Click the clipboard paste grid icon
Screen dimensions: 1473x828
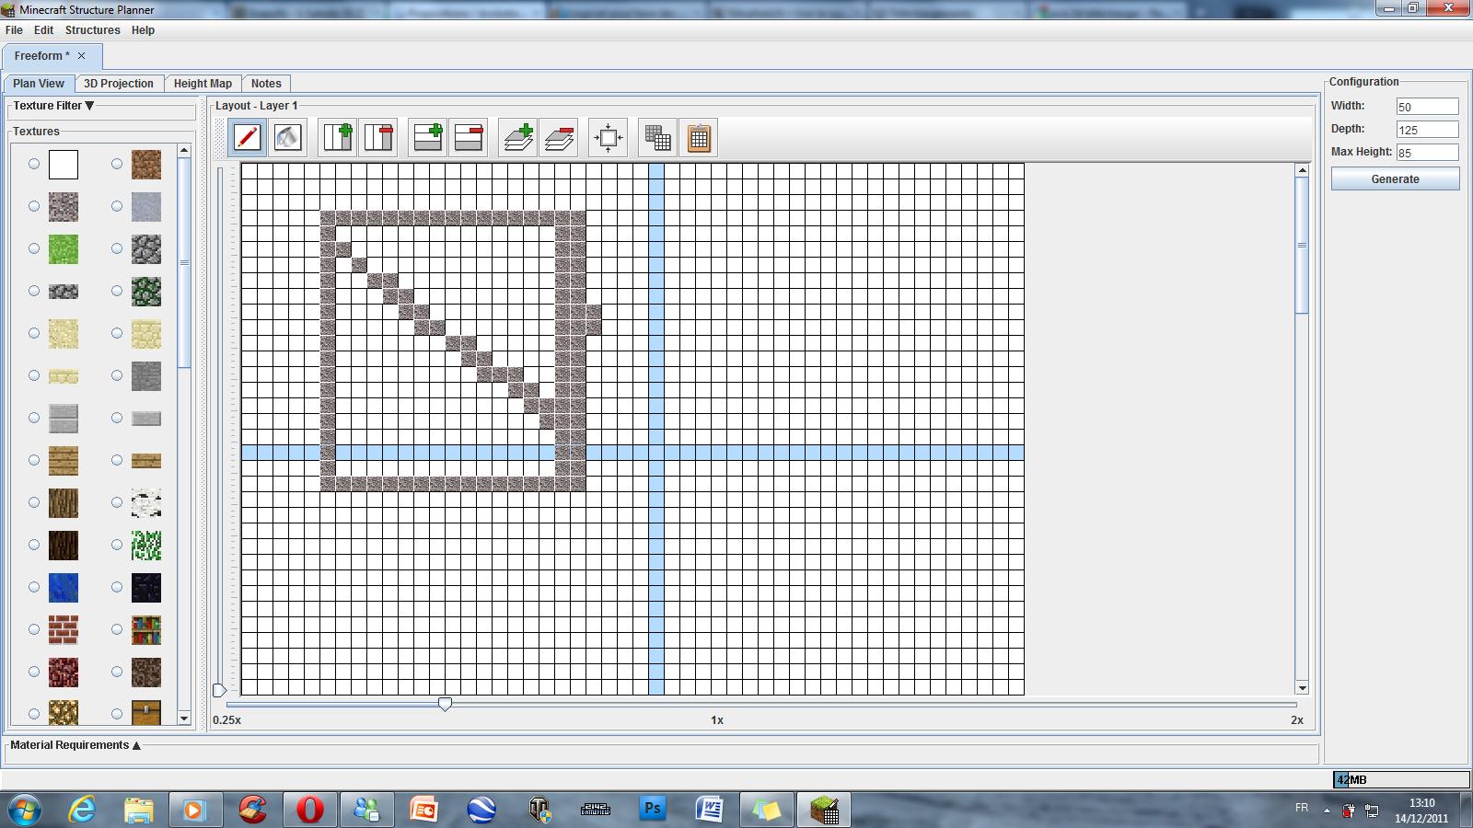699,138
